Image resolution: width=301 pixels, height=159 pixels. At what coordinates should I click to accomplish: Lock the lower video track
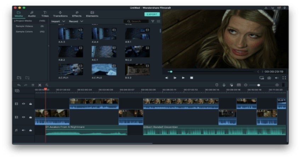click(x=30, y=117)
